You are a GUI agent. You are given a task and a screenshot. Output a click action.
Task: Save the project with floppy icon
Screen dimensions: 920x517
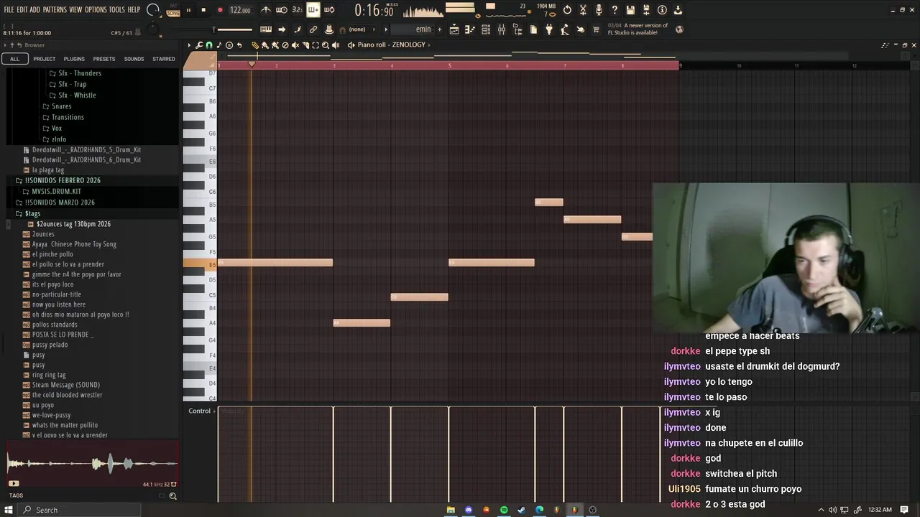click(630, 10)
